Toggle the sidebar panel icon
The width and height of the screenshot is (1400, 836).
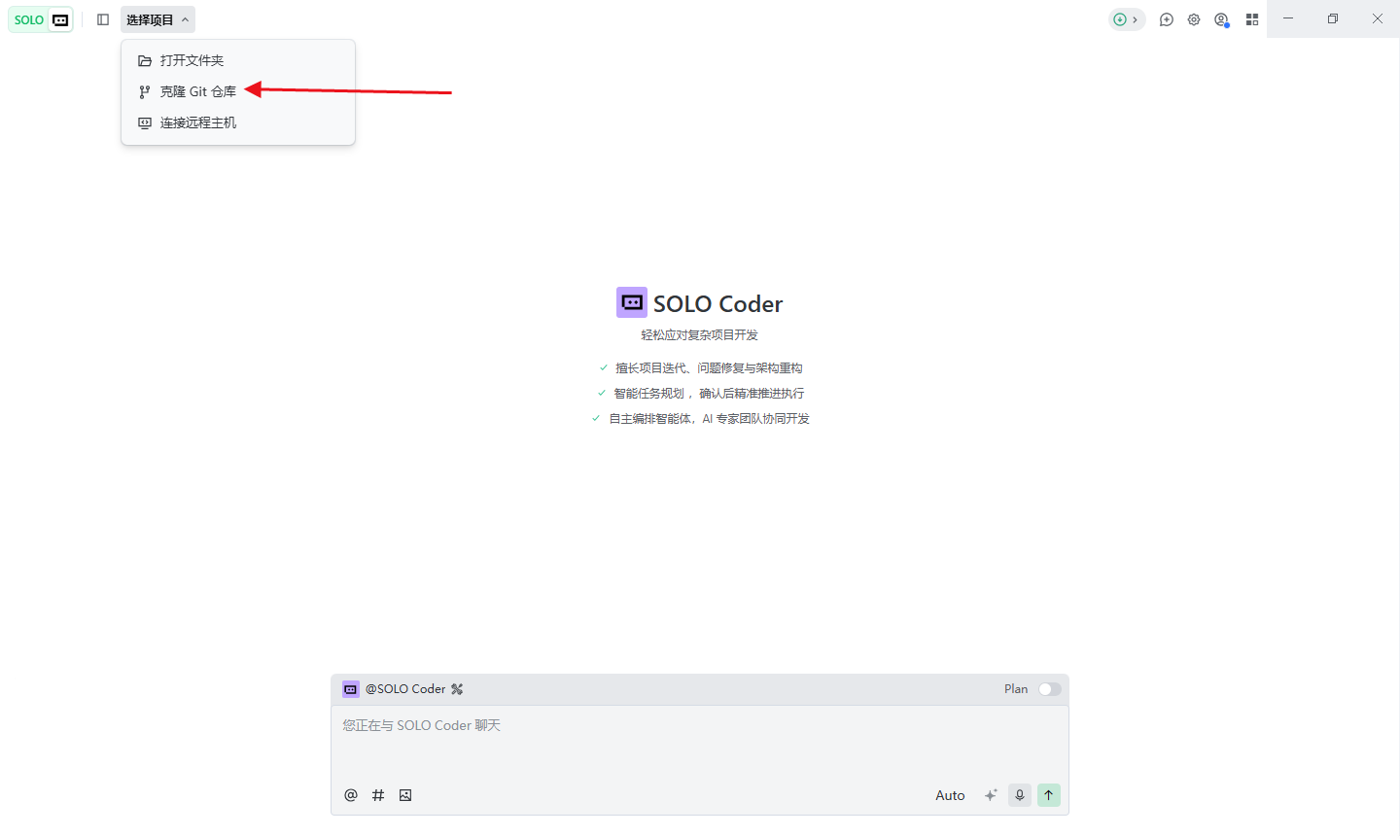(x=103, y=19)
